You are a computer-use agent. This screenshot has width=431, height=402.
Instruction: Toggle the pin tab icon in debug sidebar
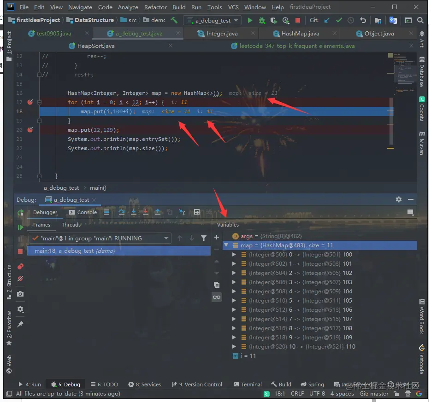[x=20, y=324]
